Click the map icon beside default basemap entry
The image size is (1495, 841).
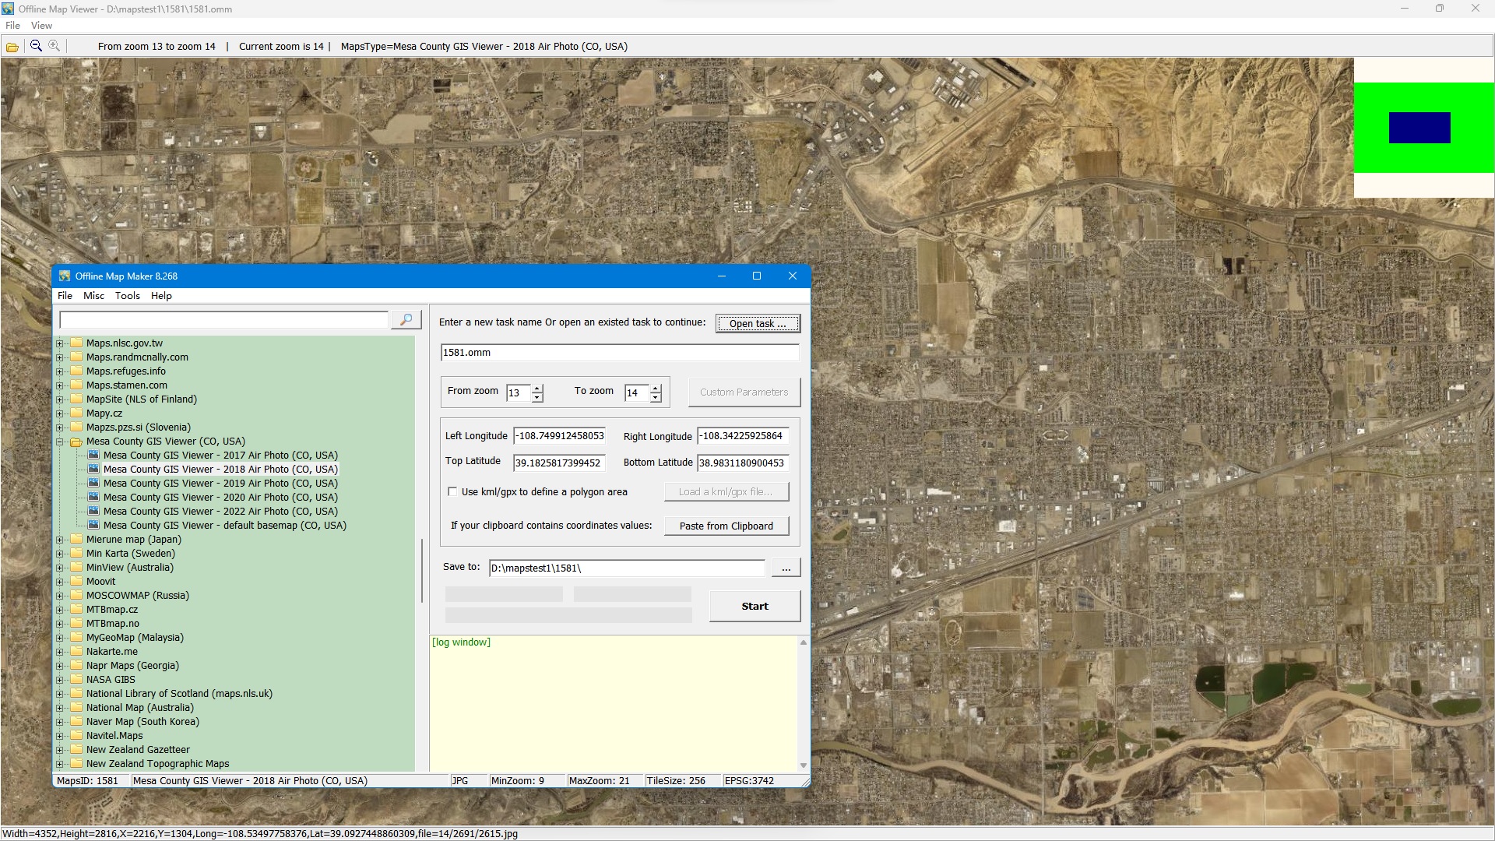pos(93,525)
